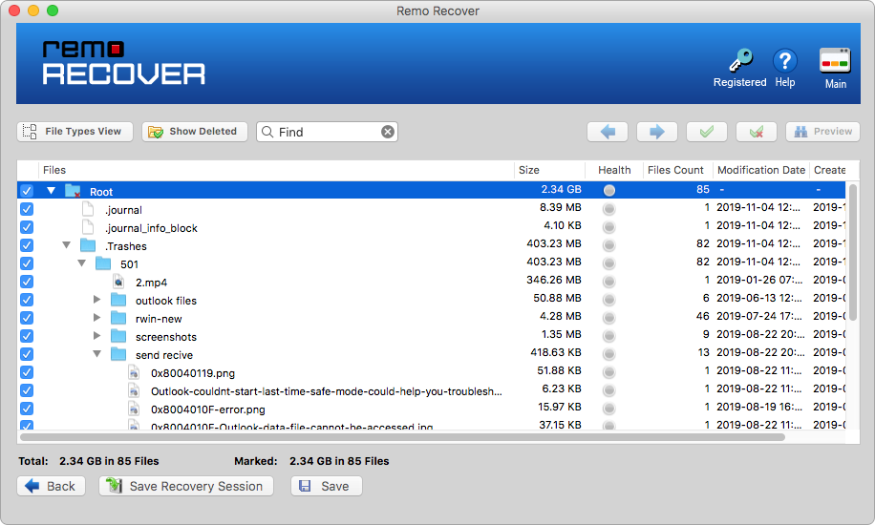Click Save Recovery Session
Viewport: 875px width, 525px height.
[x=186, y=486]
